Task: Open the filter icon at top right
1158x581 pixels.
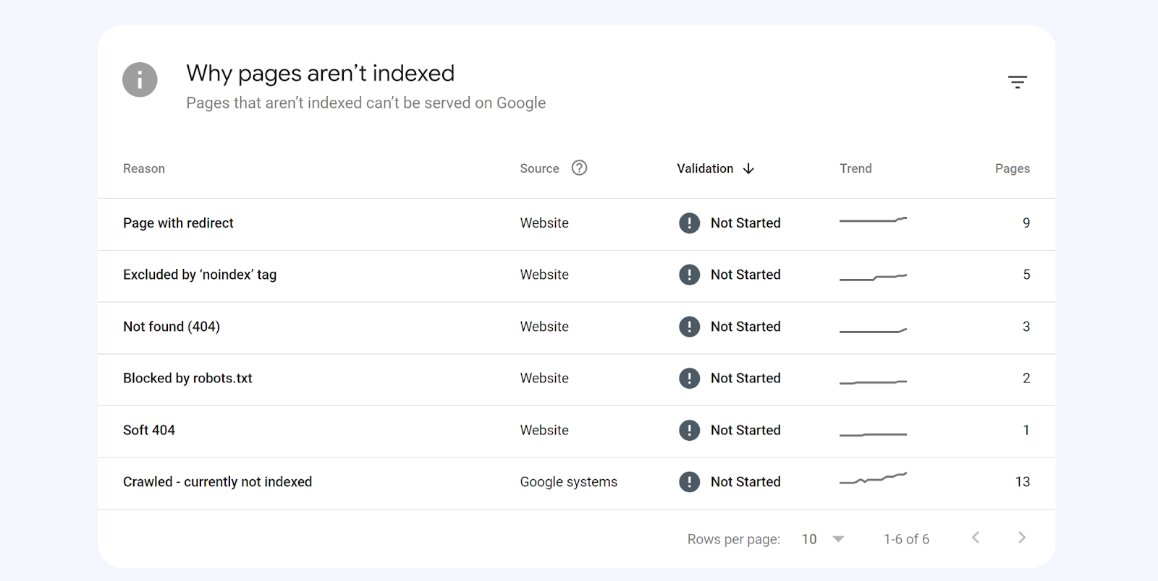Action: coord(1018,82)
